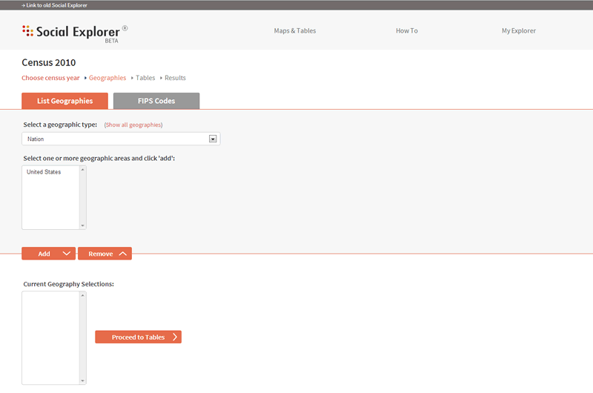Click the Remove button
Viewport: 593px width, 393px height.
(x=105, y=254)
